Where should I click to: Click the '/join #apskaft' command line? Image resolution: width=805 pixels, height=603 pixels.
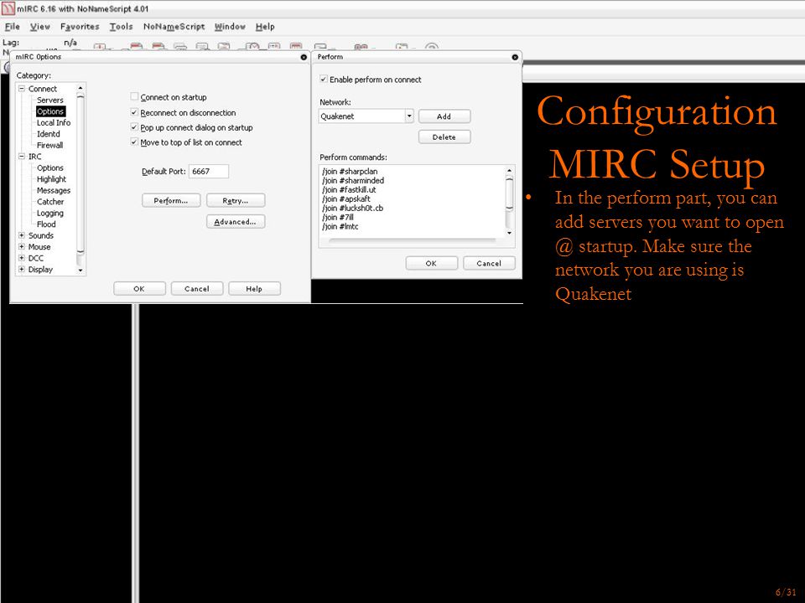pyautogui.click(x=346, y=199)
